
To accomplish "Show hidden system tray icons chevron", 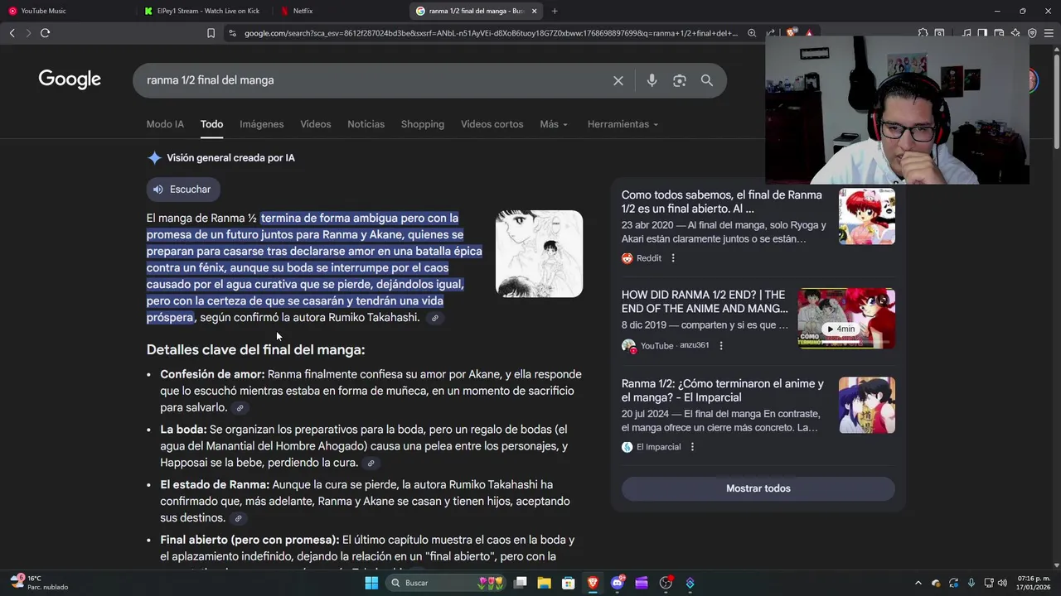I will point(918,583).
